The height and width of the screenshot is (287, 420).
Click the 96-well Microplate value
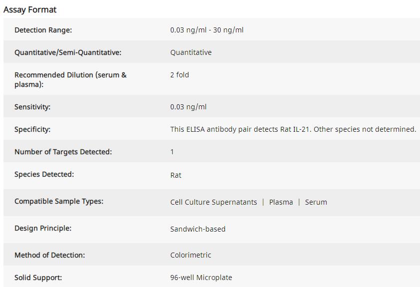[x=201, y=278]
